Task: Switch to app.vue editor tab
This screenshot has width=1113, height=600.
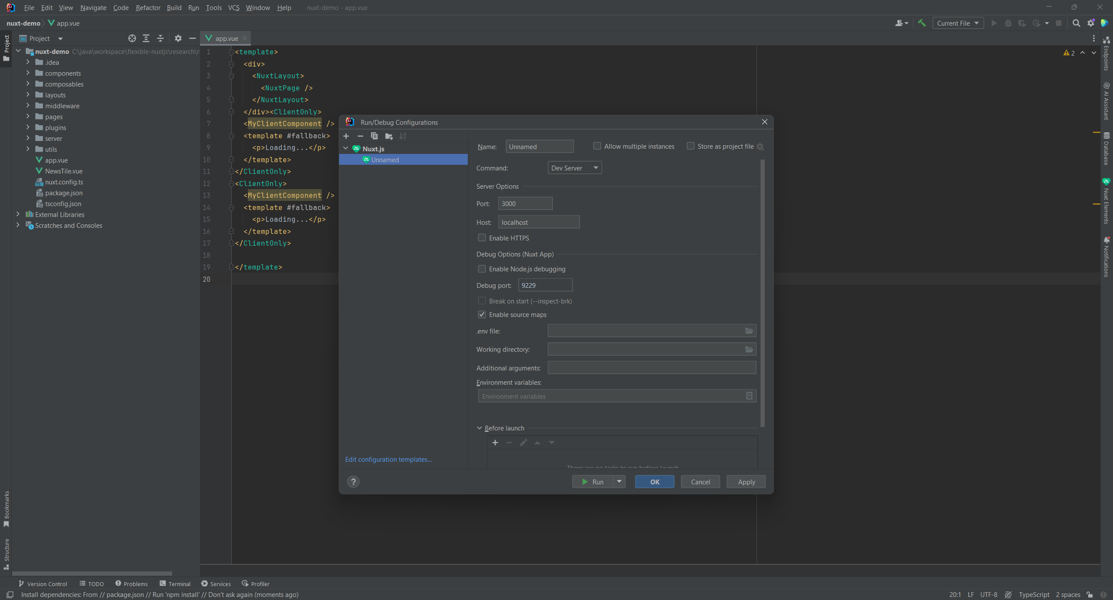Action: point(226,38)
